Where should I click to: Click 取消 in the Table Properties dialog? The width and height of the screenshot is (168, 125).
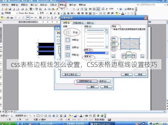[x=106, y=87]
